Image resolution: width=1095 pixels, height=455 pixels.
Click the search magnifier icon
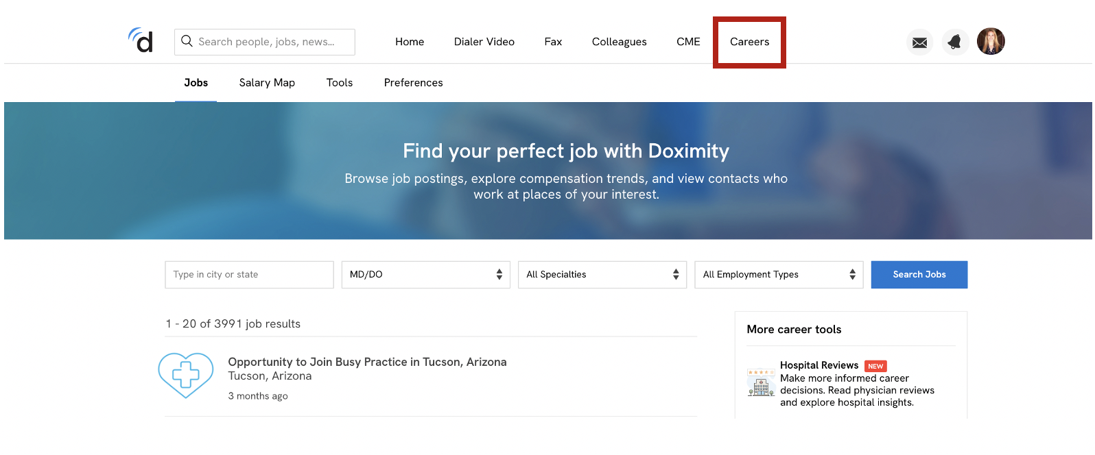[x=187, y=41]
